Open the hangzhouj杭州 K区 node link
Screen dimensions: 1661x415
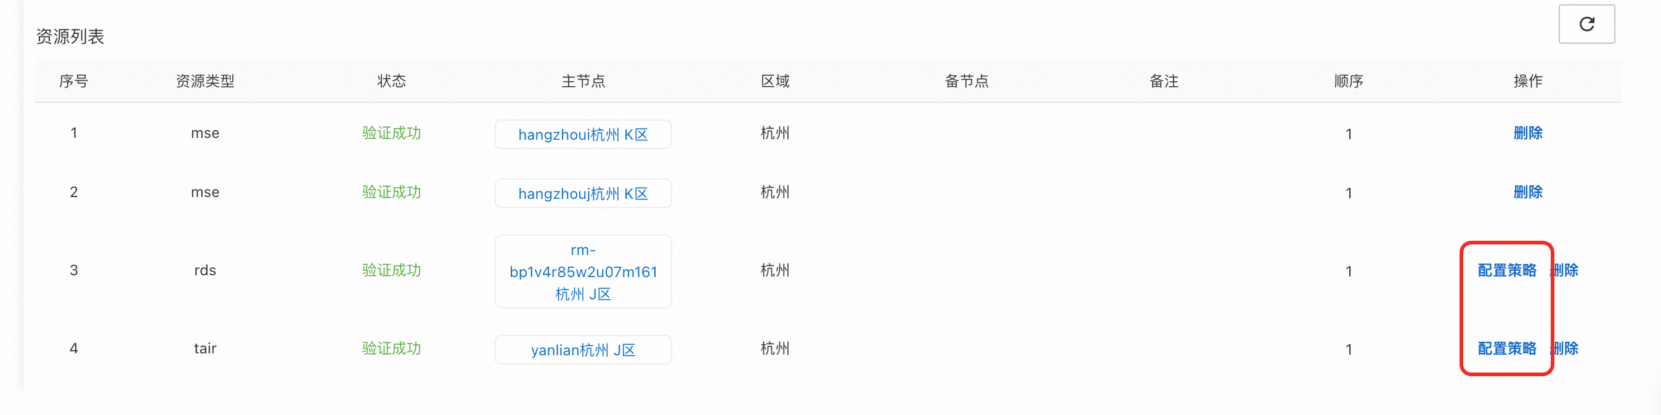pyautogui.click(x=583, y=193)
